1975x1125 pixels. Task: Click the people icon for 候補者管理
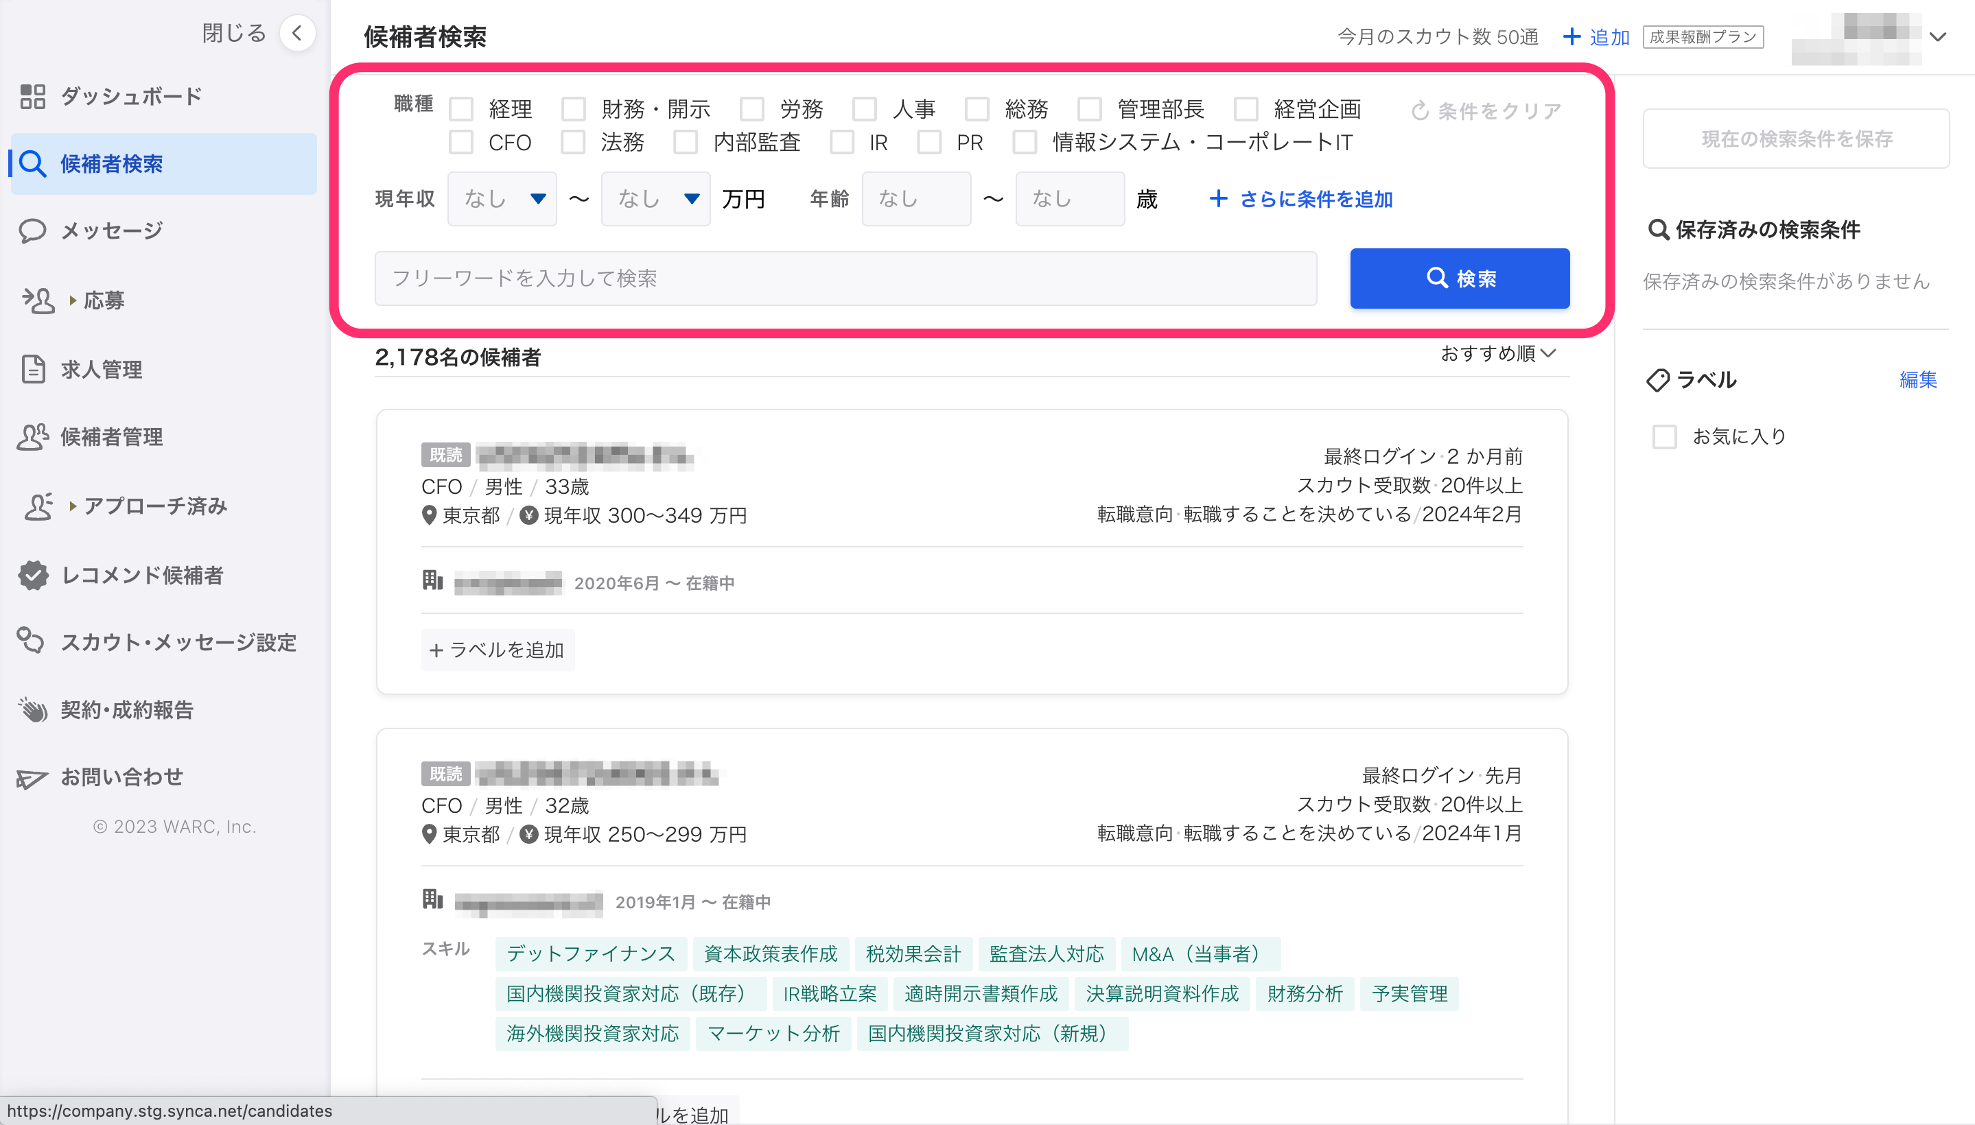click(x=32, y=436)
